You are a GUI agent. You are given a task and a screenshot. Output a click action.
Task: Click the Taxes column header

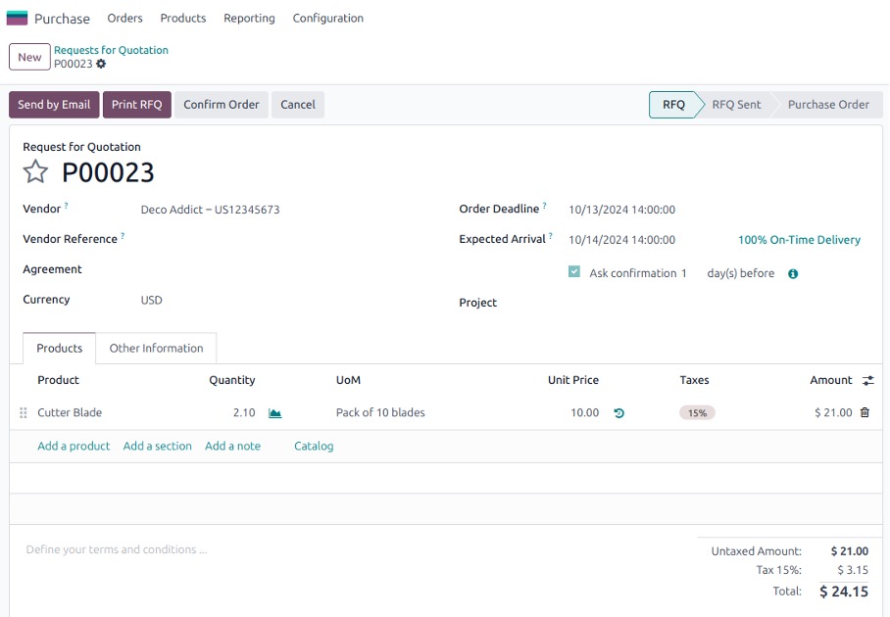click(694, 380)
